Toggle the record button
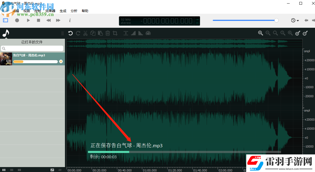This screenshot has height=172, width=315. (17, 20)
